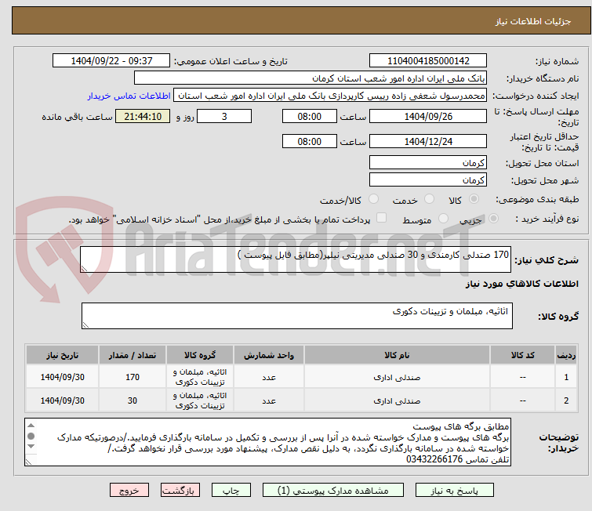
Task: Select the جزیی purchase type radio
Action: click(493, 218)
